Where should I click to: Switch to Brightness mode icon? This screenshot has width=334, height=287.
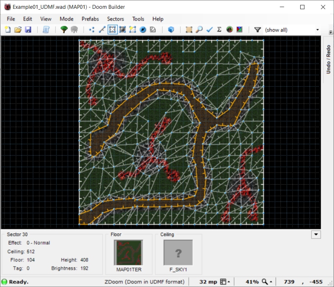click(122, 29)
